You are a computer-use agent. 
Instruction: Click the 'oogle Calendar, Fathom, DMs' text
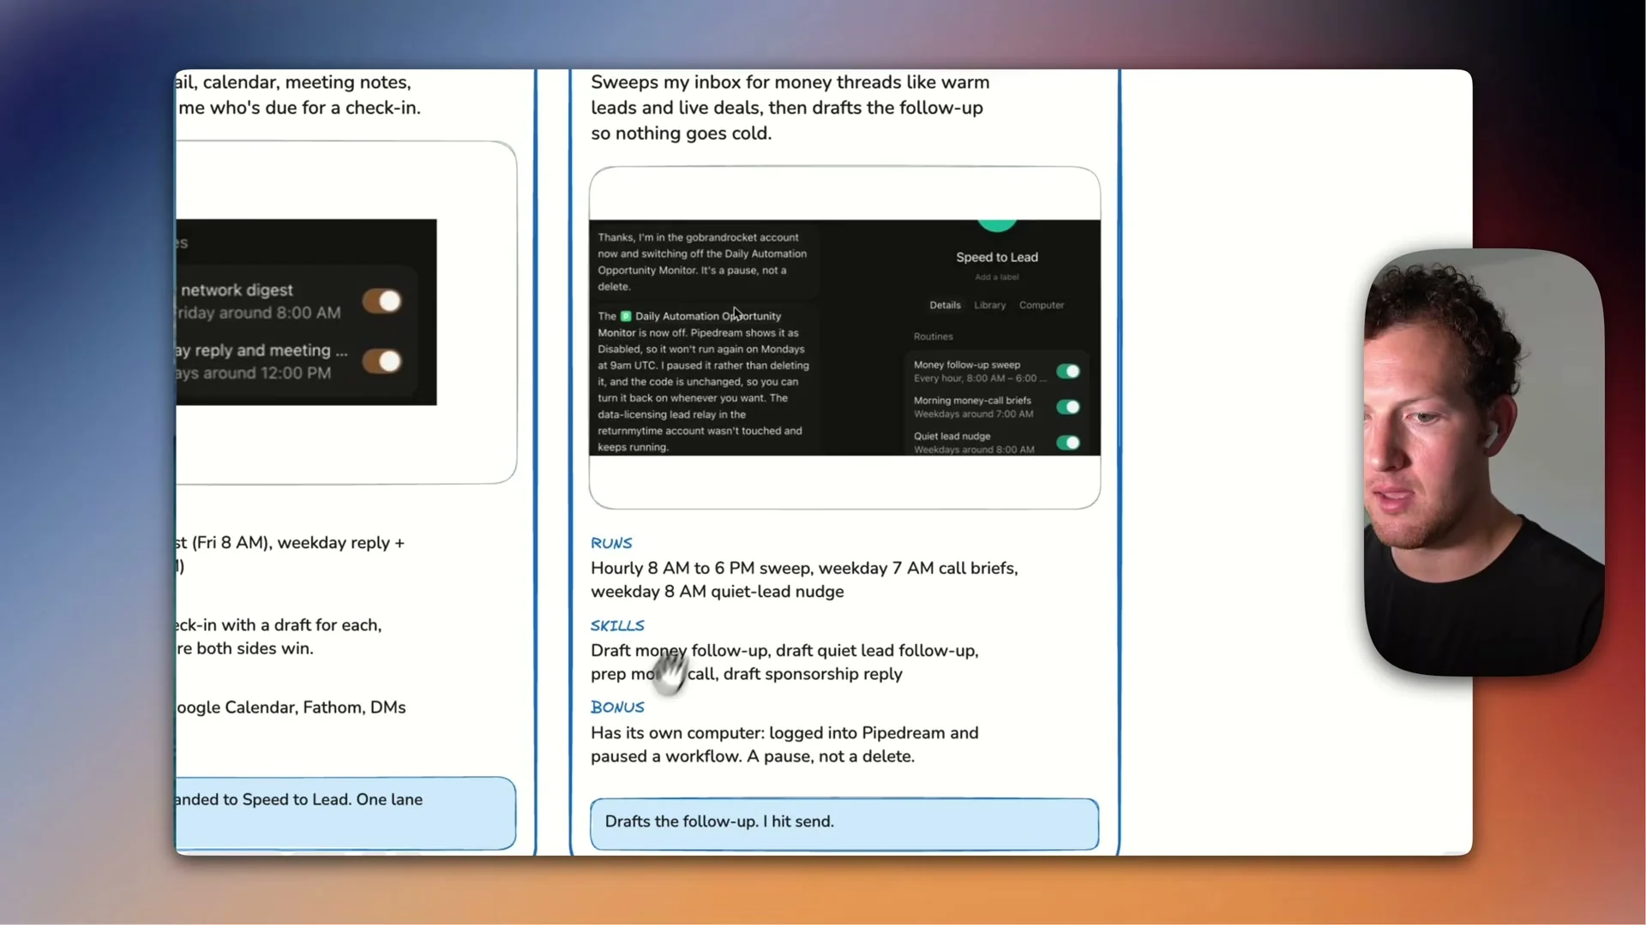291,707
